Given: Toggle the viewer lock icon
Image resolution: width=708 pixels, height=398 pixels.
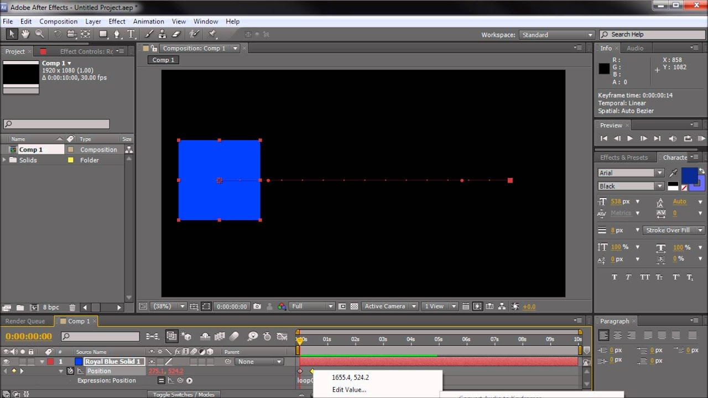Looking at the screenshot, I should (x=154, y=48).
